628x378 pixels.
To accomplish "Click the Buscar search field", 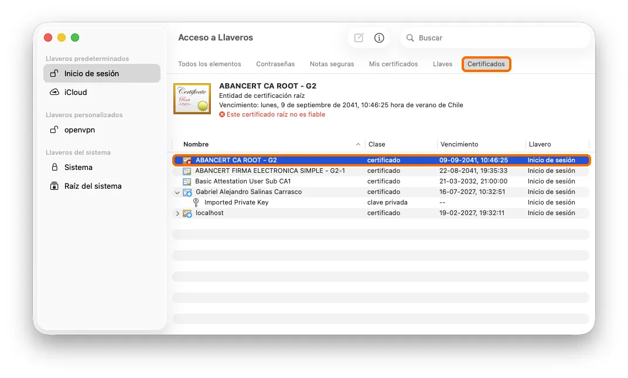I will point(496,38).
